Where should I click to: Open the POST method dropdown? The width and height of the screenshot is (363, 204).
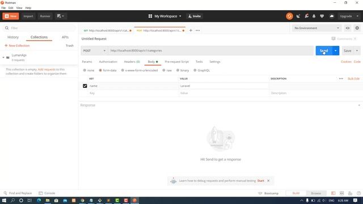[x=95, y=50]
